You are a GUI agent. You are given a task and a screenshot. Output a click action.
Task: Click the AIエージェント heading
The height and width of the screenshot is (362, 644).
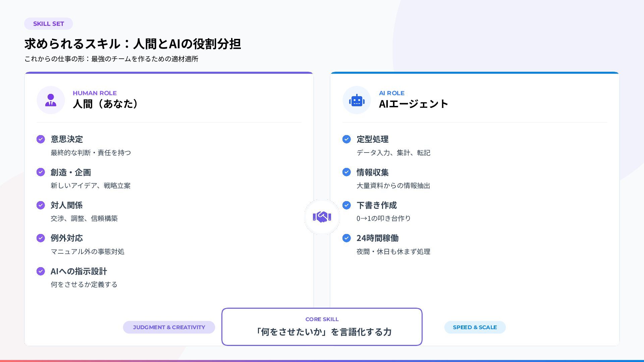click(x=413, y=104)
